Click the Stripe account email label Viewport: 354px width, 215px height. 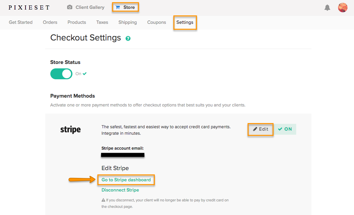122,148
